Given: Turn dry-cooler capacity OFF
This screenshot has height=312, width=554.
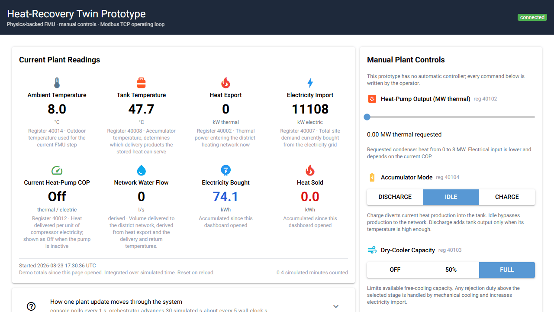Looking at the screenshot, I should [395, 270].
